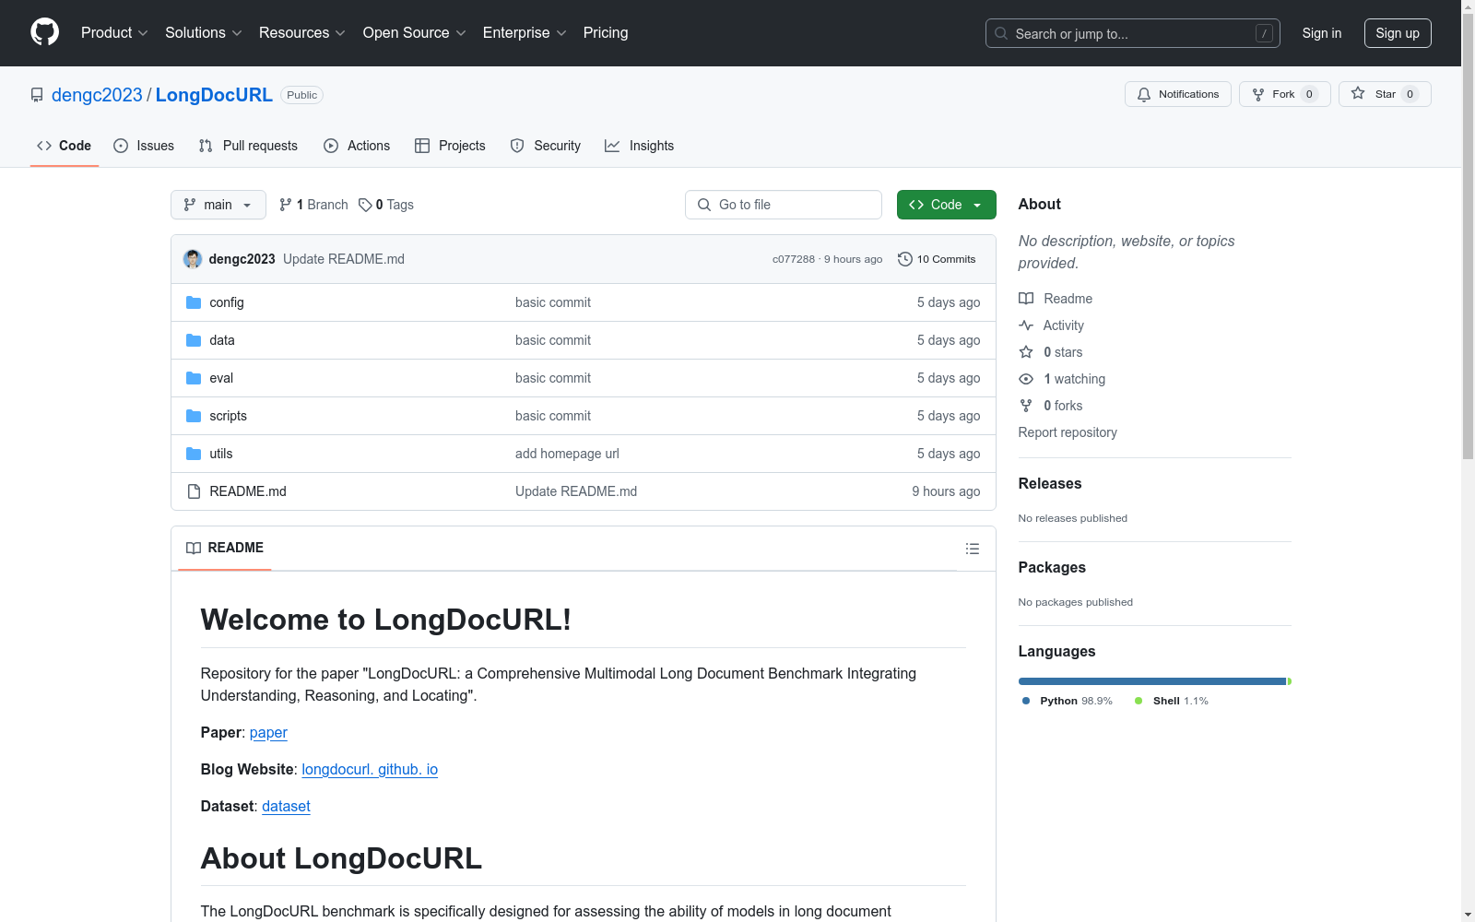The height and width of the screenshot is (922, 1475).
Task: Click the Packages heading
Action: coord(1052,567)
